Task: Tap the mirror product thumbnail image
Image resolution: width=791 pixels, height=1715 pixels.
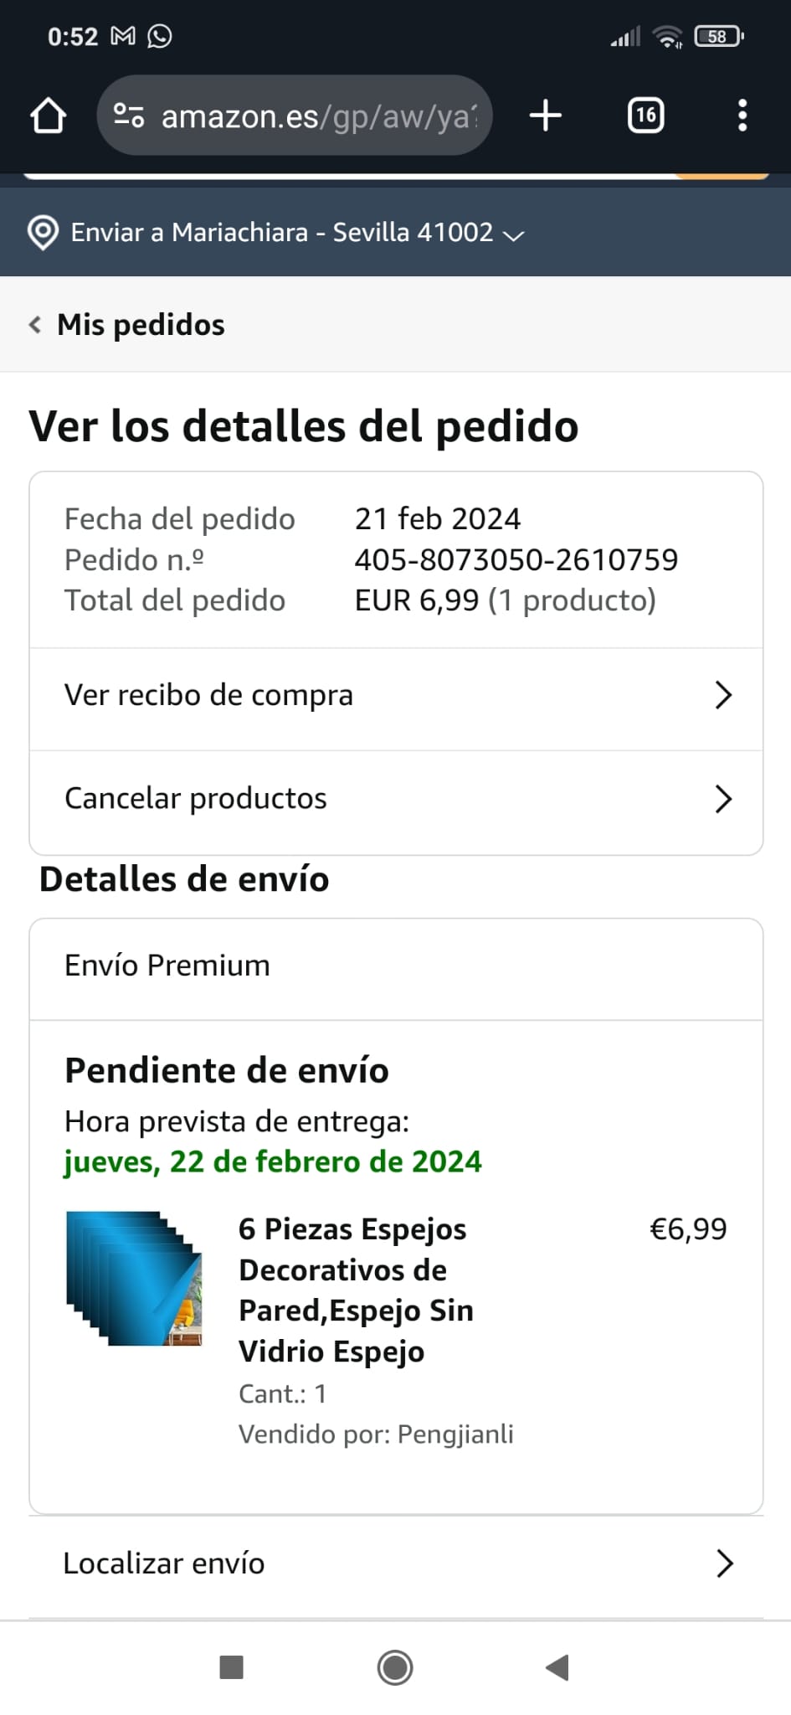Action: point(134,1279)
